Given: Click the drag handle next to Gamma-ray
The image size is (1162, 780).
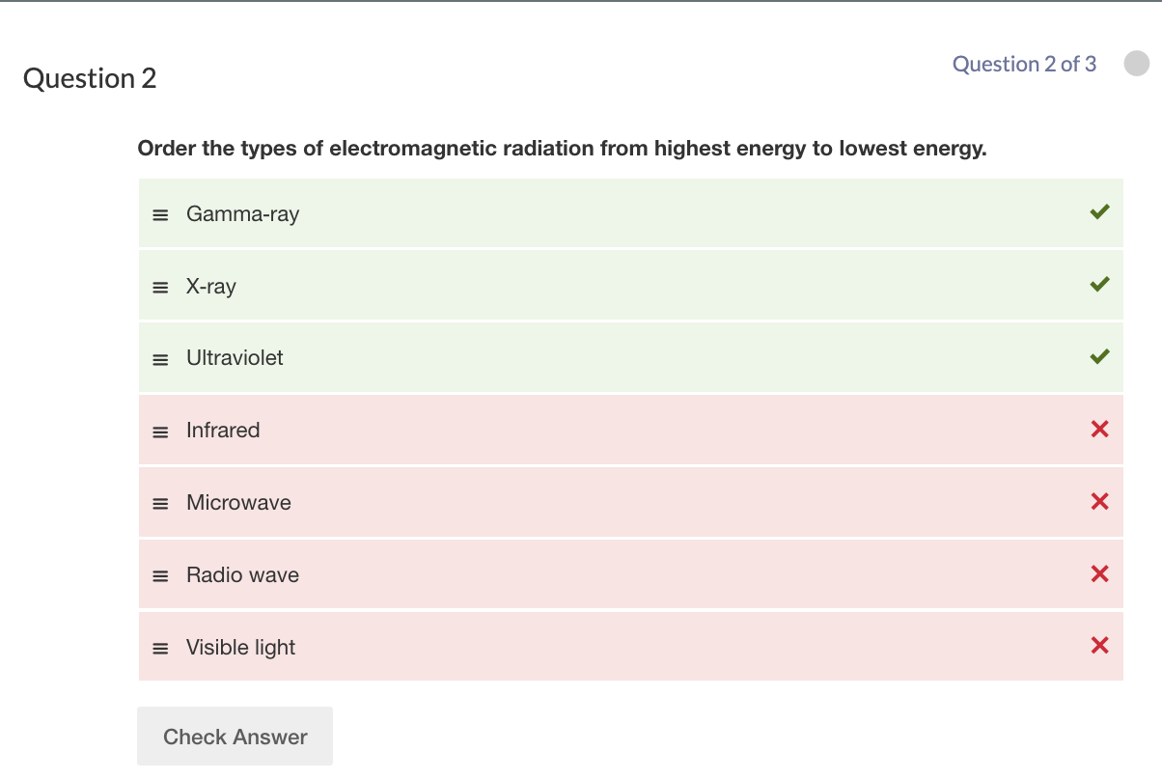Looking at the screenshot, I should [159, 214].
